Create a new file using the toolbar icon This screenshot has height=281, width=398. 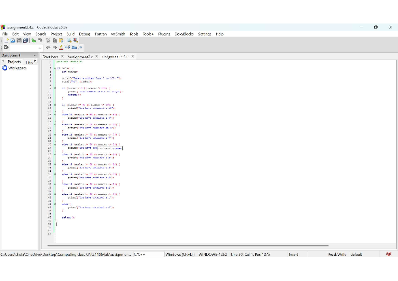pos(7,40)
